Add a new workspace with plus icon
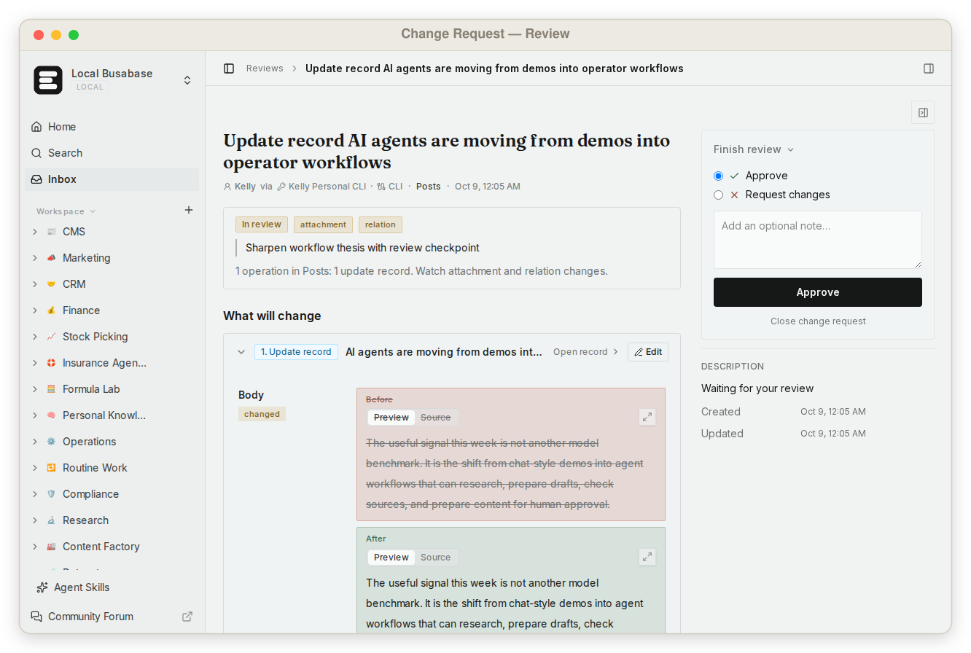 tap(189, 210)
